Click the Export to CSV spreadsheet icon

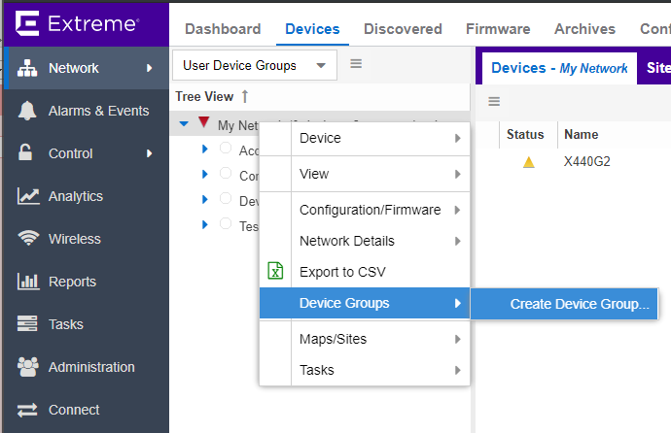point(275,272)
